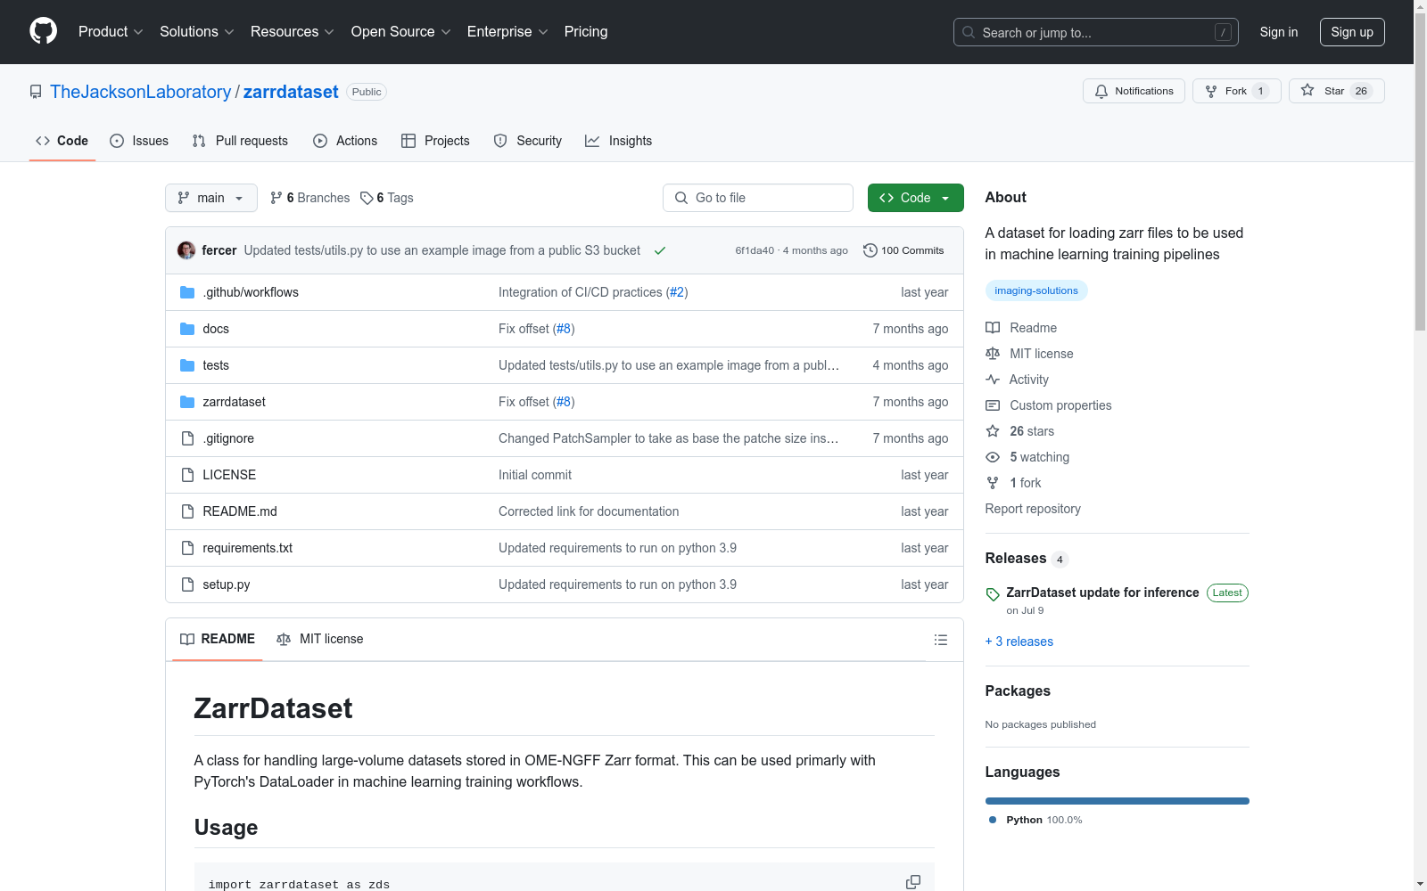Switch to the Projects tab
Viewport: 1427px width, 891px height.
tap(435, 141)
